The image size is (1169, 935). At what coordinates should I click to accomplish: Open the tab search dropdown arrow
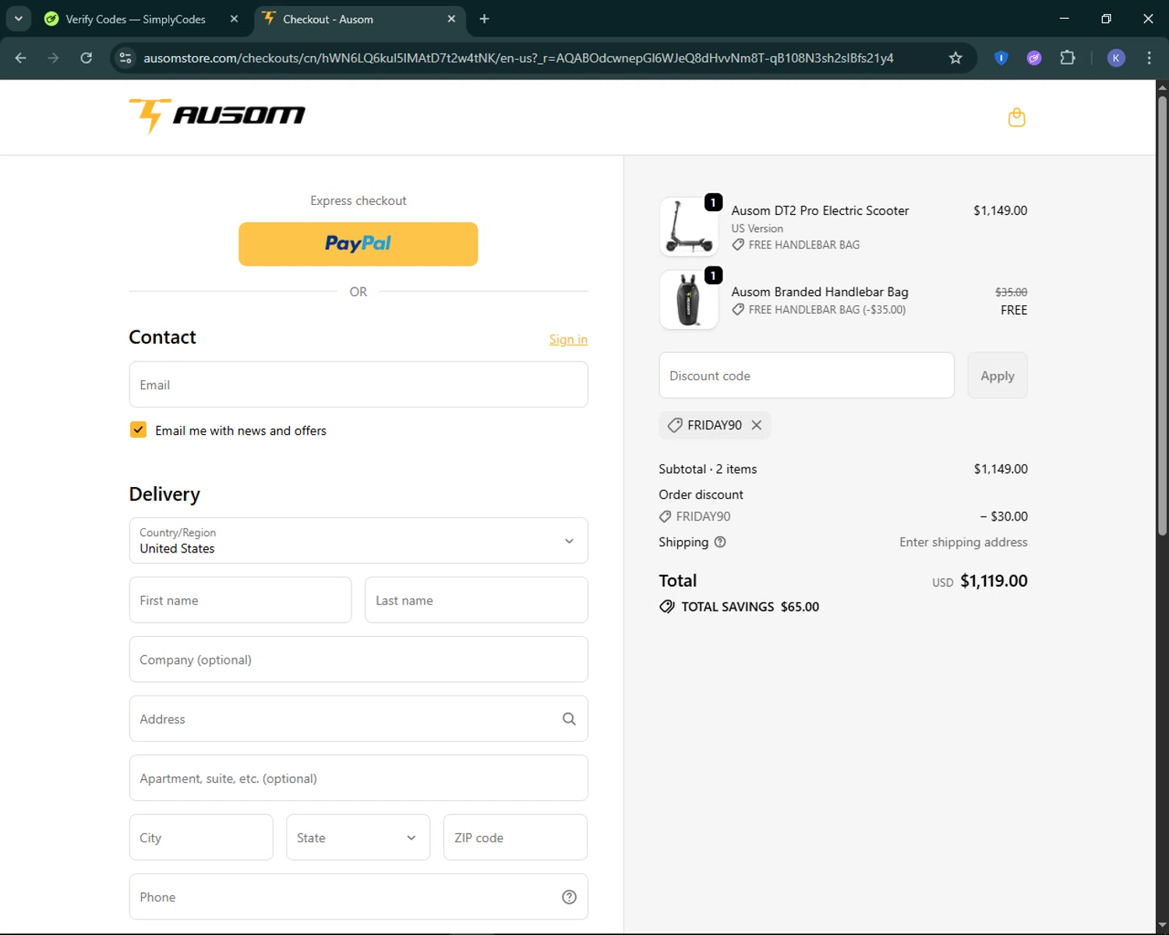(x=19, y=19)
